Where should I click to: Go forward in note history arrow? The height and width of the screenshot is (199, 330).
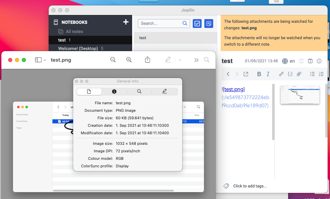pos(237,74)
